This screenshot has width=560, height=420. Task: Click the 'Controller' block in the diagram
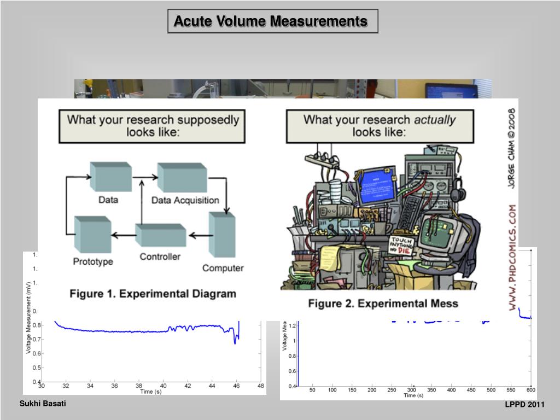(x=161, y=235)
